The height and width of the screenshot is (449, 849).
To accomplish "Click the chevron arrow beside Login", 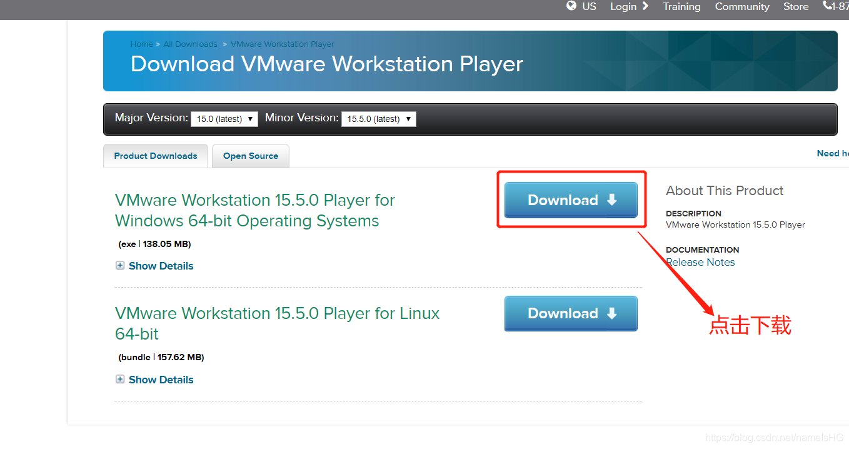I will tap(645, 6).
